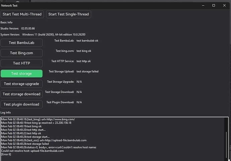Click the 'test http start...' log line

(23, 130)
